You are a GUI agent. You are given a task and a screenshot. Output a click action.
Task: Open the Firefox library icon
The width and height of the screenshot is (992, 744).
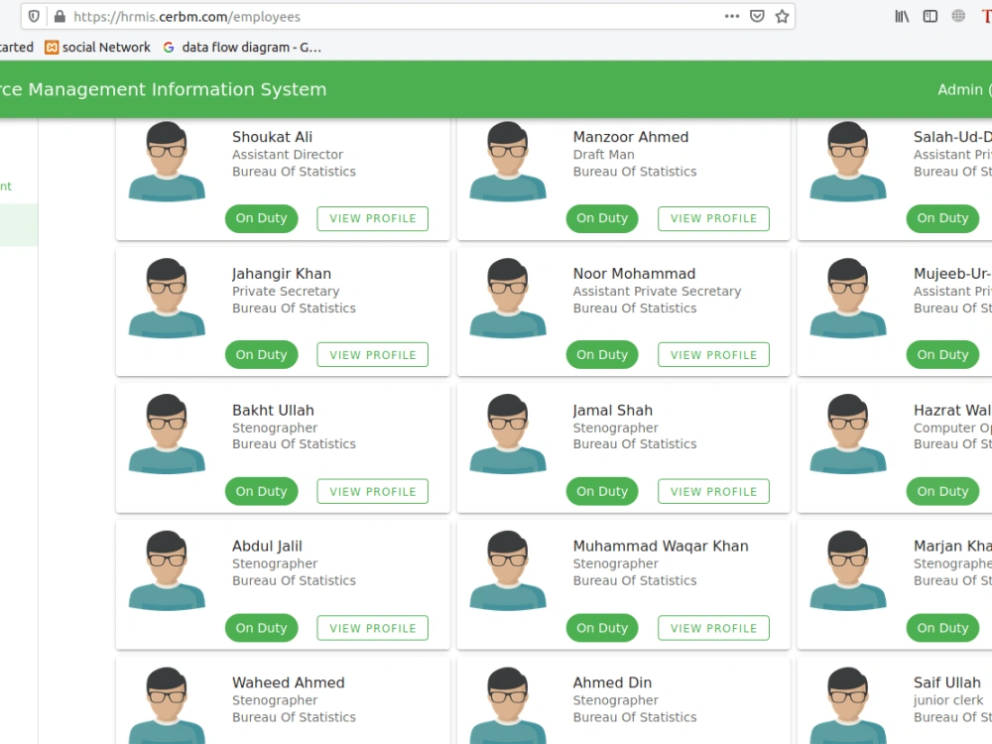[x=902, y=17]
